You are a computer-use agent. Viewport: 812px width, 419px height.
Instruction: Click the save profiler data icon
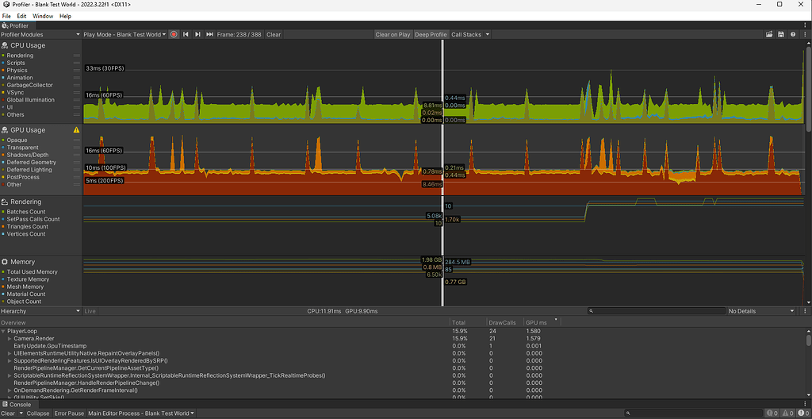[x=781, y=35]
